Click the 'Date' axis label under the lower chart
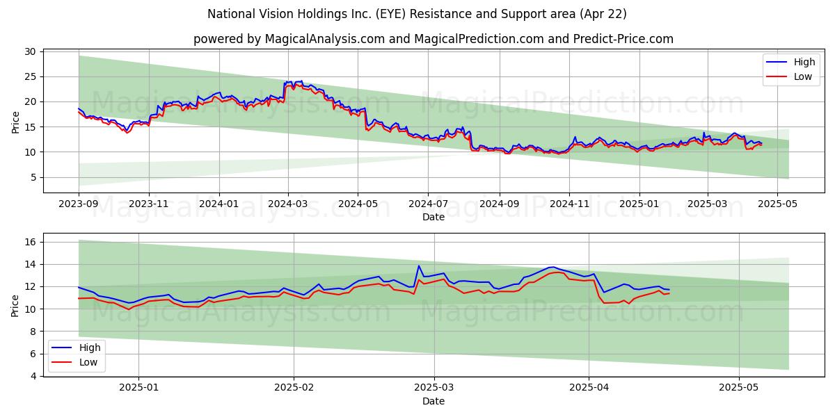Image resolution: width=835 pixels, height=417 pixels. [434, 401]
